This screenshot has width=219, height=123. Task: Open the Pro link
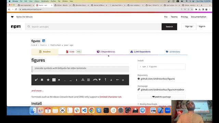coord(166,17)
